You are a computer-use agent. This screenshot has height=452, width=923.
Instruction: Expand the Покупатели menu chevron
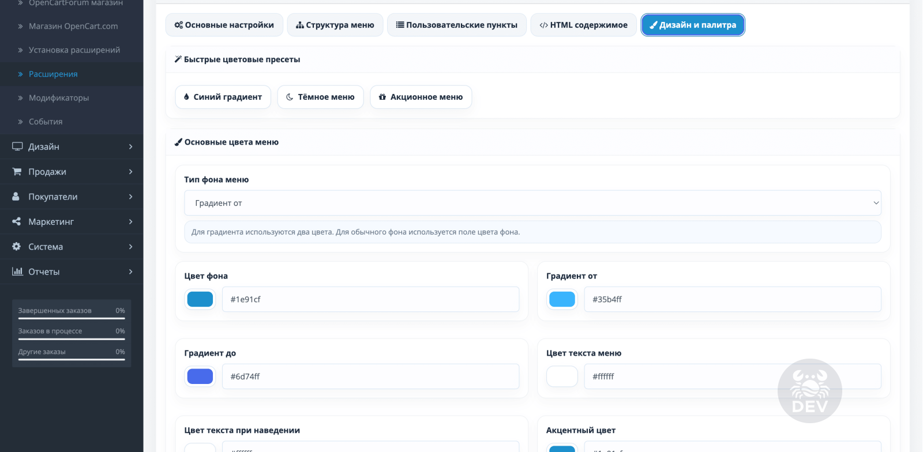[x=131, y=197]
